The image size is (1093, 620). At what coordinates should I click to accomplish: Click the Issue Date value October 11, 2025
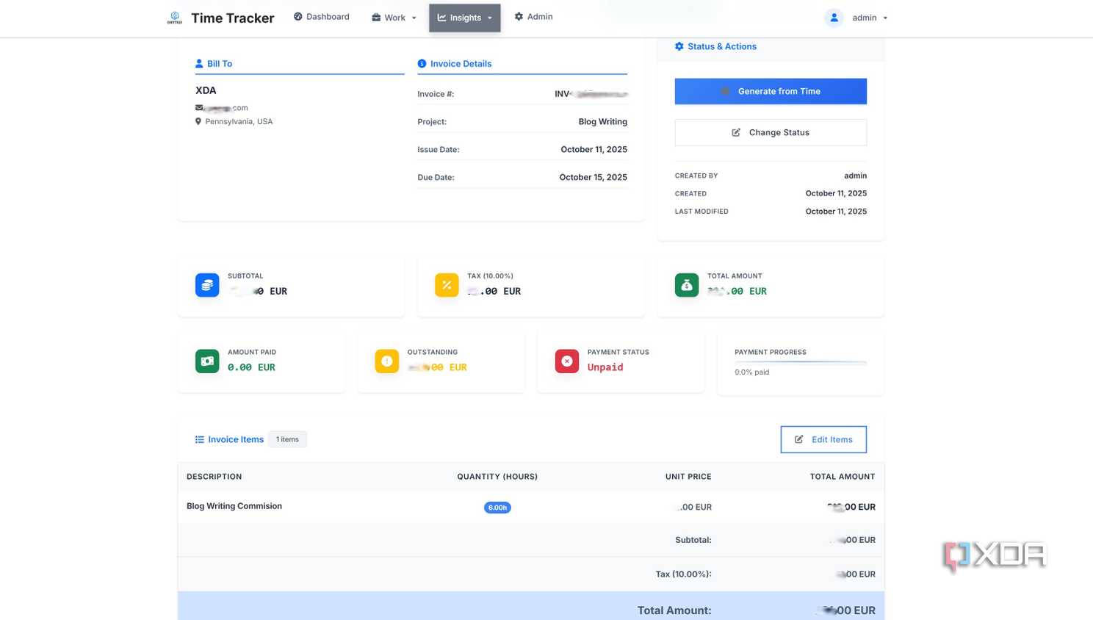594,149
